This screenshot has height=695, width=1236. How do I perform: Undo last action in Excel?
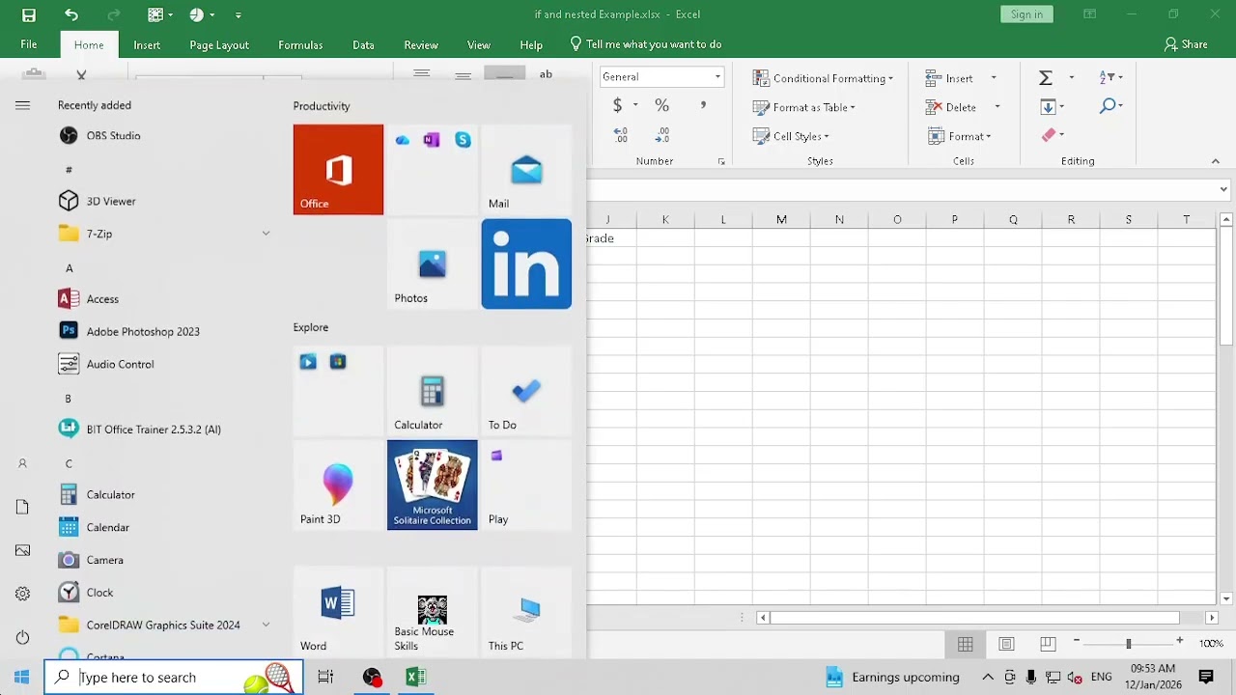pos(71,14)
